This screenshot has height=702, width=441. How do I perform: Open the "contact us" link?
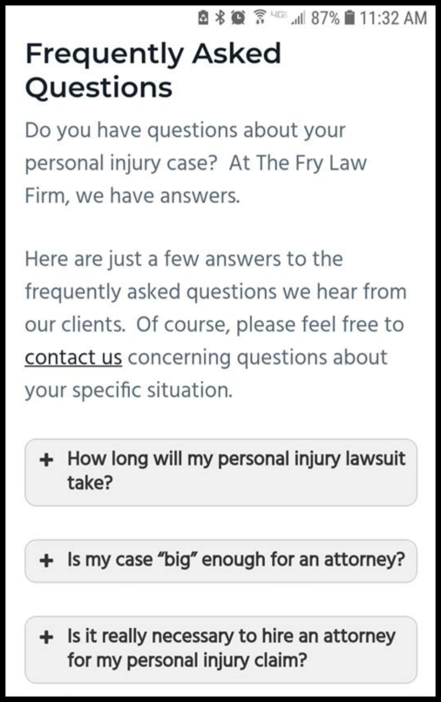click(x=73, y=358)
